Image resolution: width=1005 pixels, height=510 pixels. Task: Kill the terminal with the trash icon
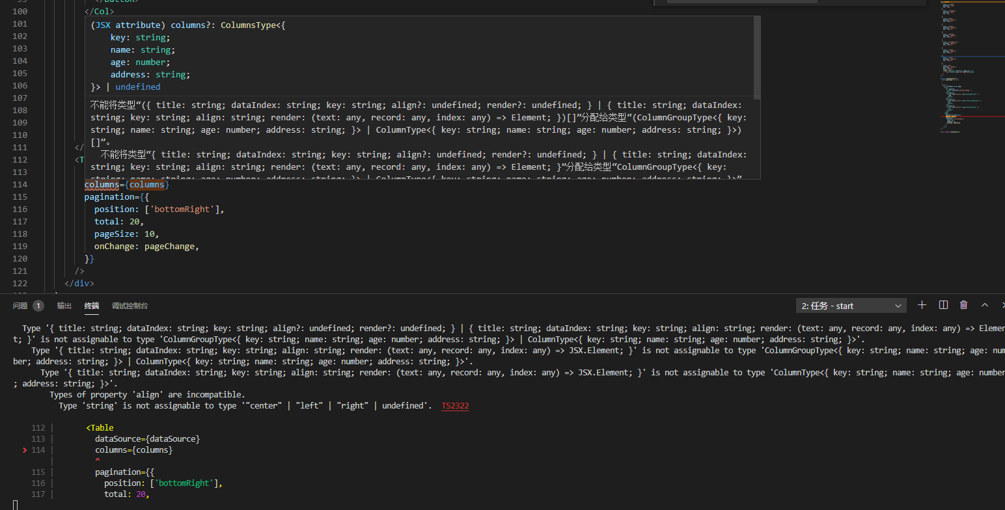(x=964, y=305)
